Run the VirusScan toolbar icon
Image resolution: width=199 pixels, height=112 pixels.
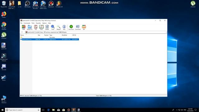(71, 27)
